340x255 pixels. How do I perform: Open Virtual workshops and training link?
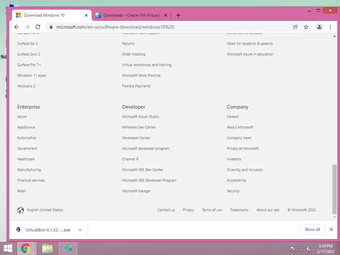(x=146, y=65)
